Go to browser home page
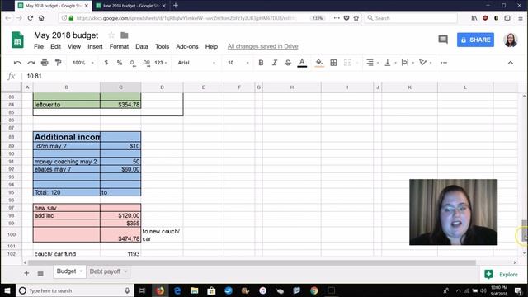The height and width of the screenshot is (297, 528). 41,18
